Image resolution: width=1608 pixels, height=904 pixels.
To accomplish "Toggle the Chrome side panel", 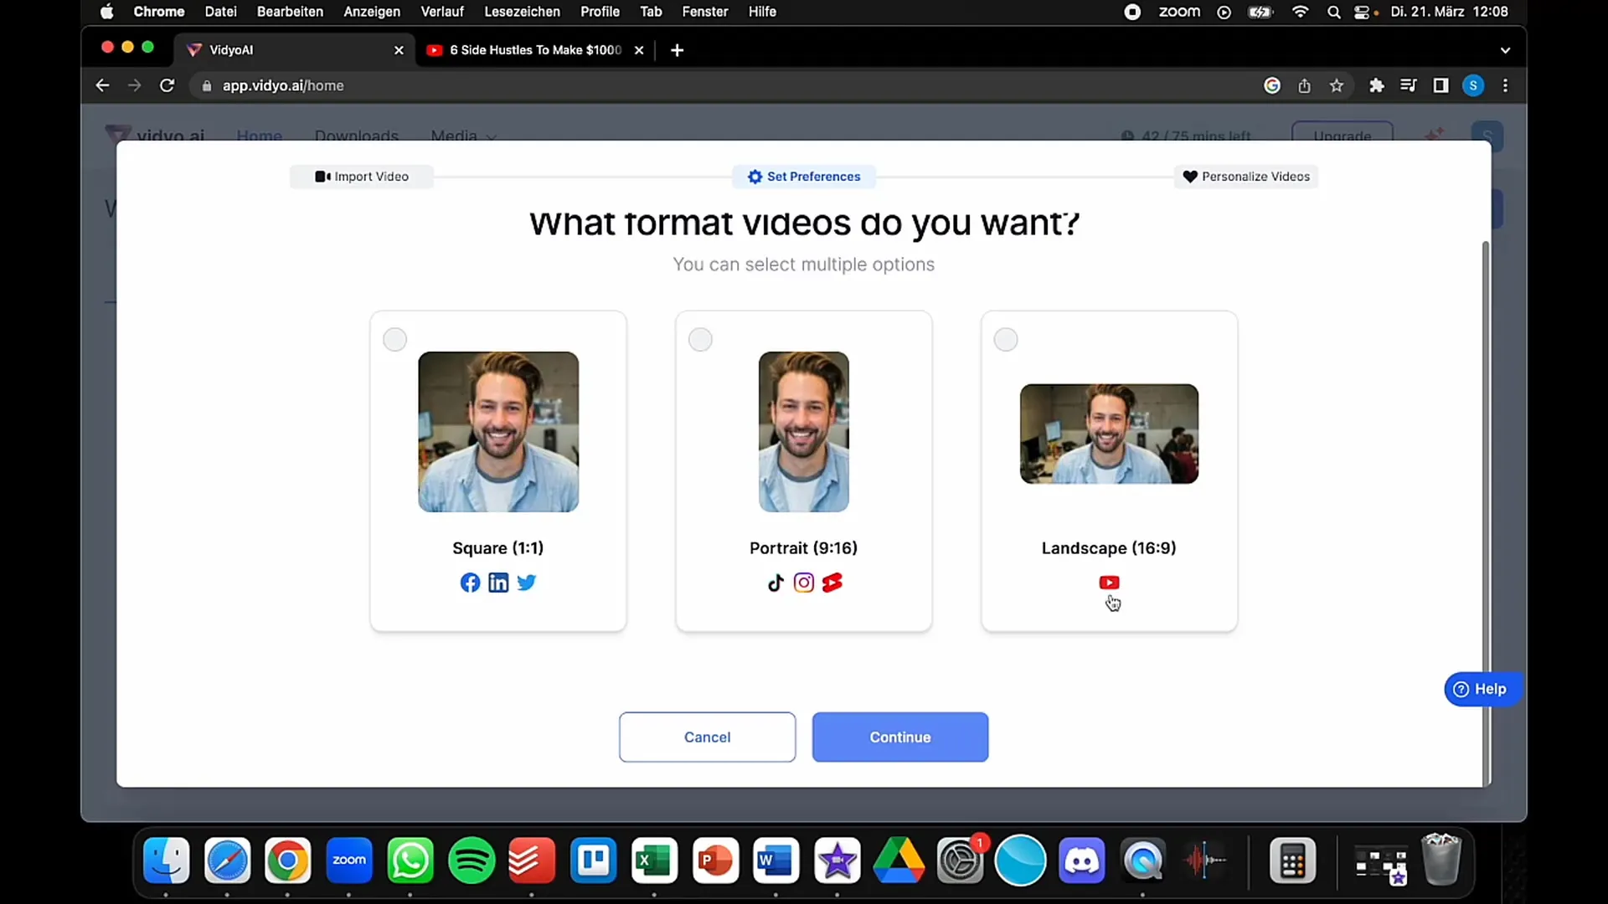I will (1440, 85).
